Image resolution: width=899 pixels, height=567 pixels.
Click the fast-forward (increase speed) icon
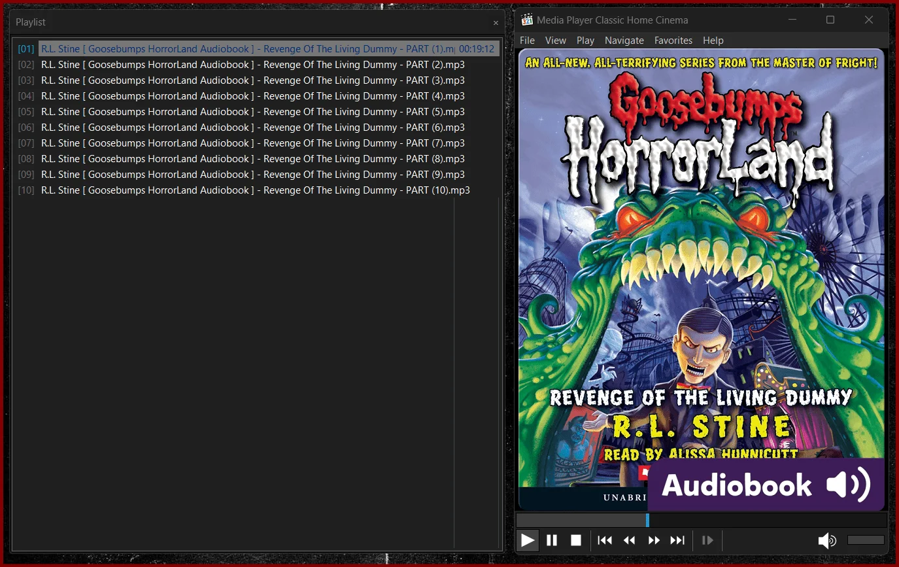(x=654, y=540)
